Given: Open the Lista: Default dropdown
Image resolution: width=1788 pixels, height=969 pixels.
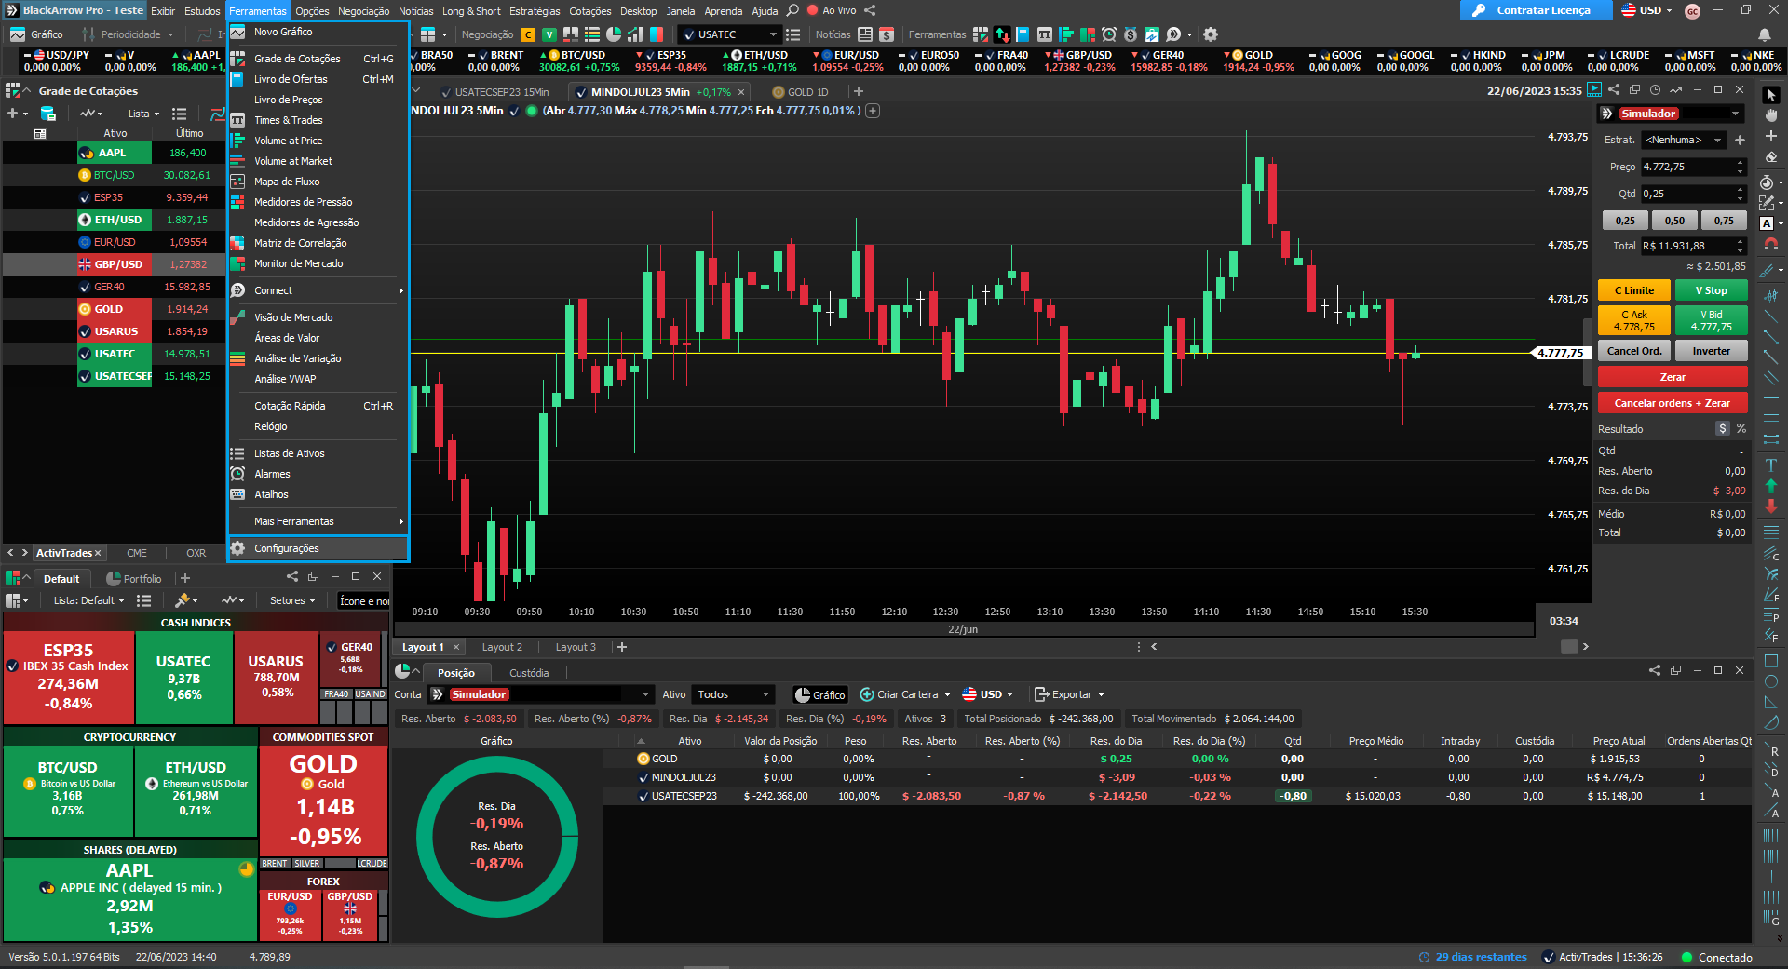Looking at the screenshot, I should click(88, 600).
